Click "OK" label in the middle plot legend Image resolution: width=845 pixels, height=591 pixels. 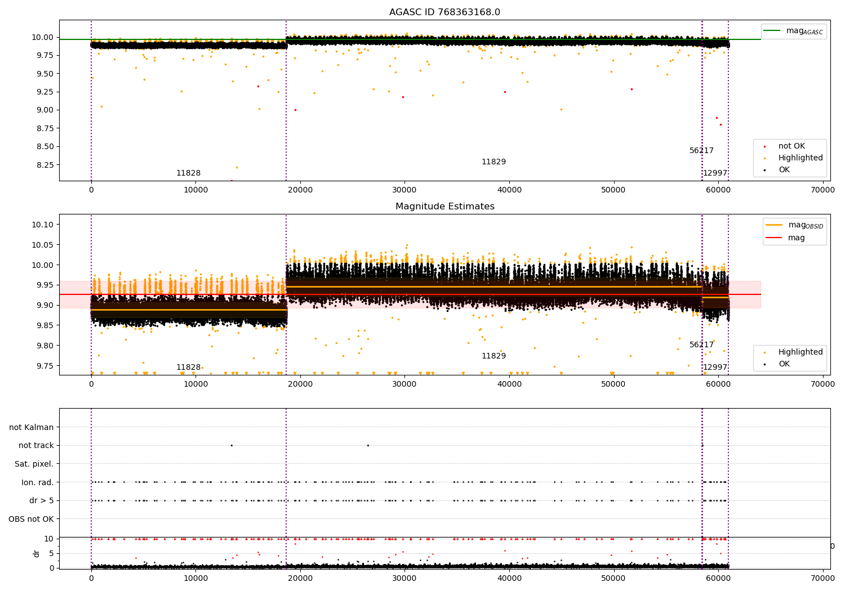784,364
